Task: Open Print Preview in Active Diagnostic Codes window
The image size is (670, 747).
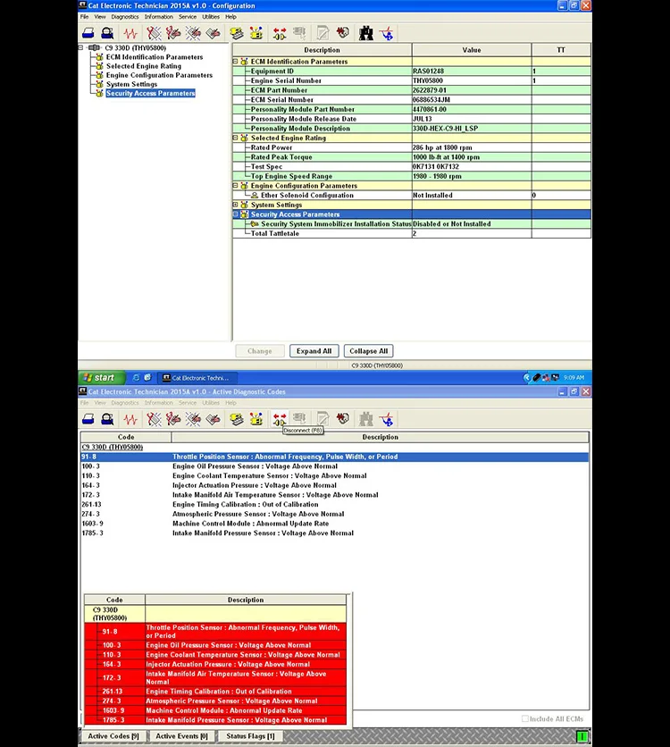Action: point(107,419)
